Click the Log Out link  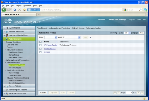click(x=132, y=20)
